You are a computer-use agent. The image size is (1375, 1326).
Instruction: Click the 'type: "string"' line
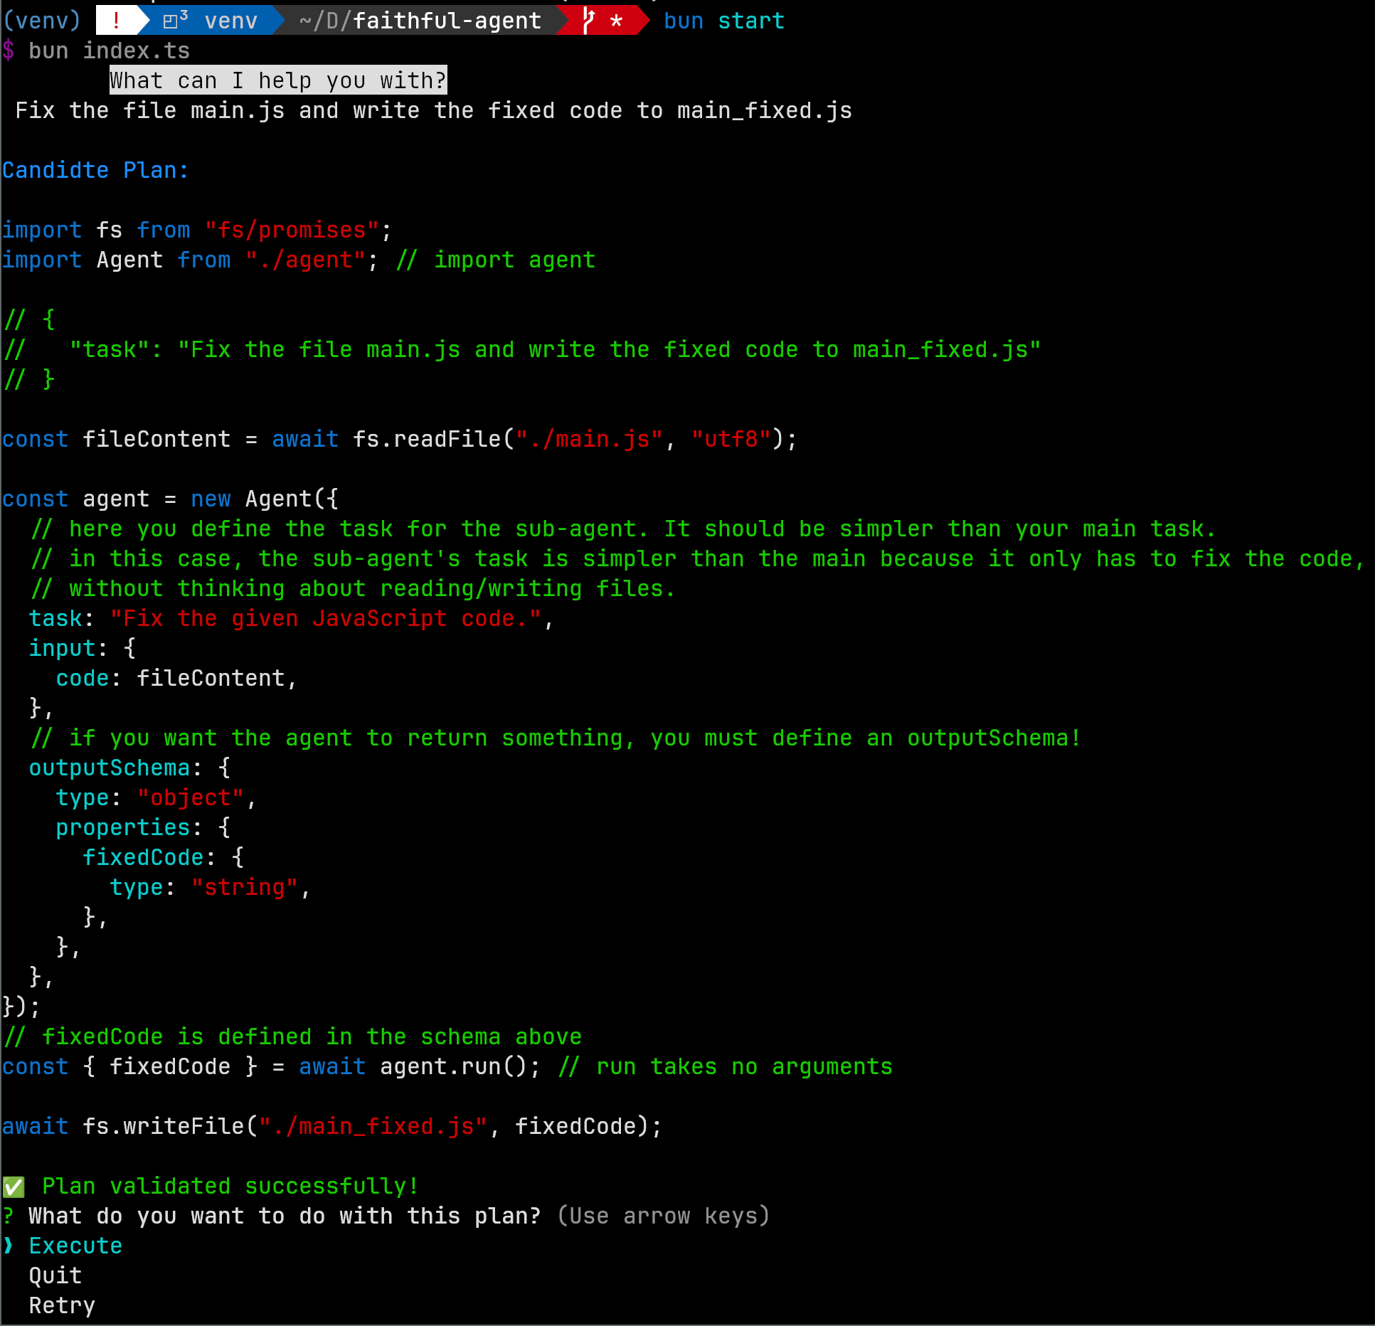click(210, 887)
